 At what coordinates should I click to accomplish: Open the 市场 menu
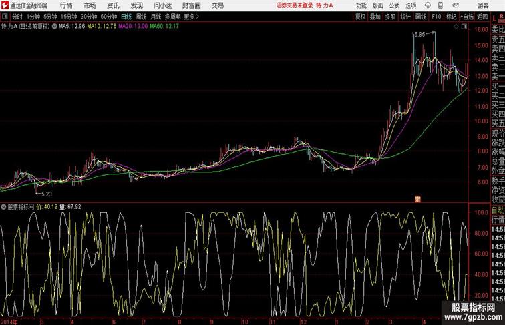point(90,5)
